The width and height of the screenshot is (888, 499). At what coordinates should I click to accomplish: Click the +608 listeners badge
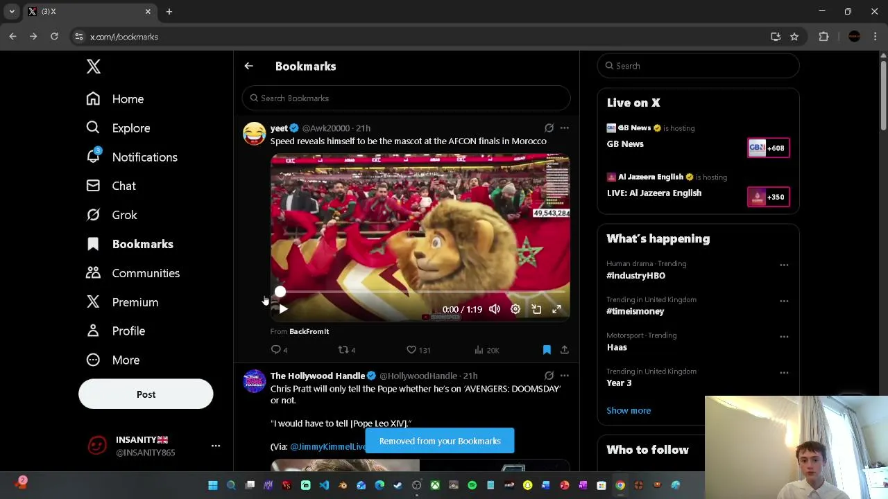[x=769, y=148]
